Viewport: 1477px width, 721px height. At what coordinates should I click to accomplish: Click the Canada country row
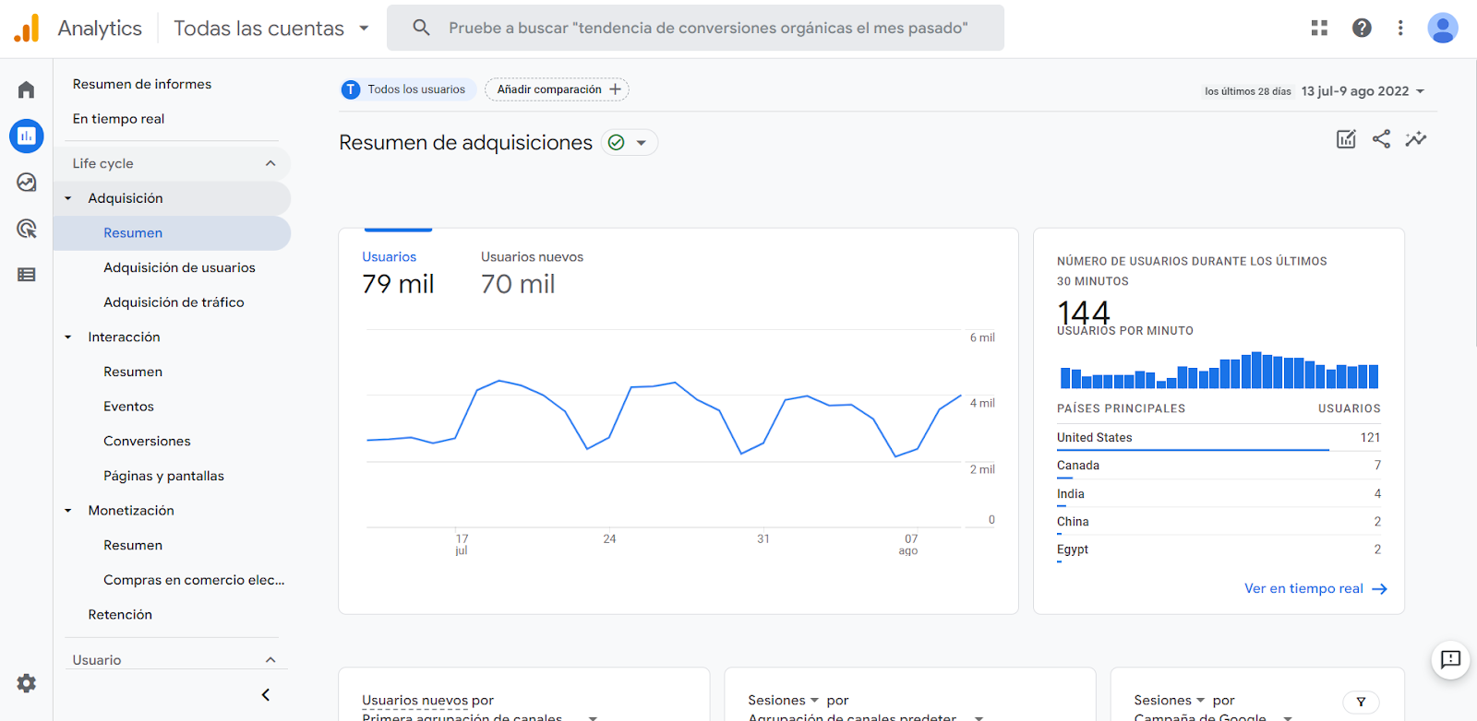1219,466
